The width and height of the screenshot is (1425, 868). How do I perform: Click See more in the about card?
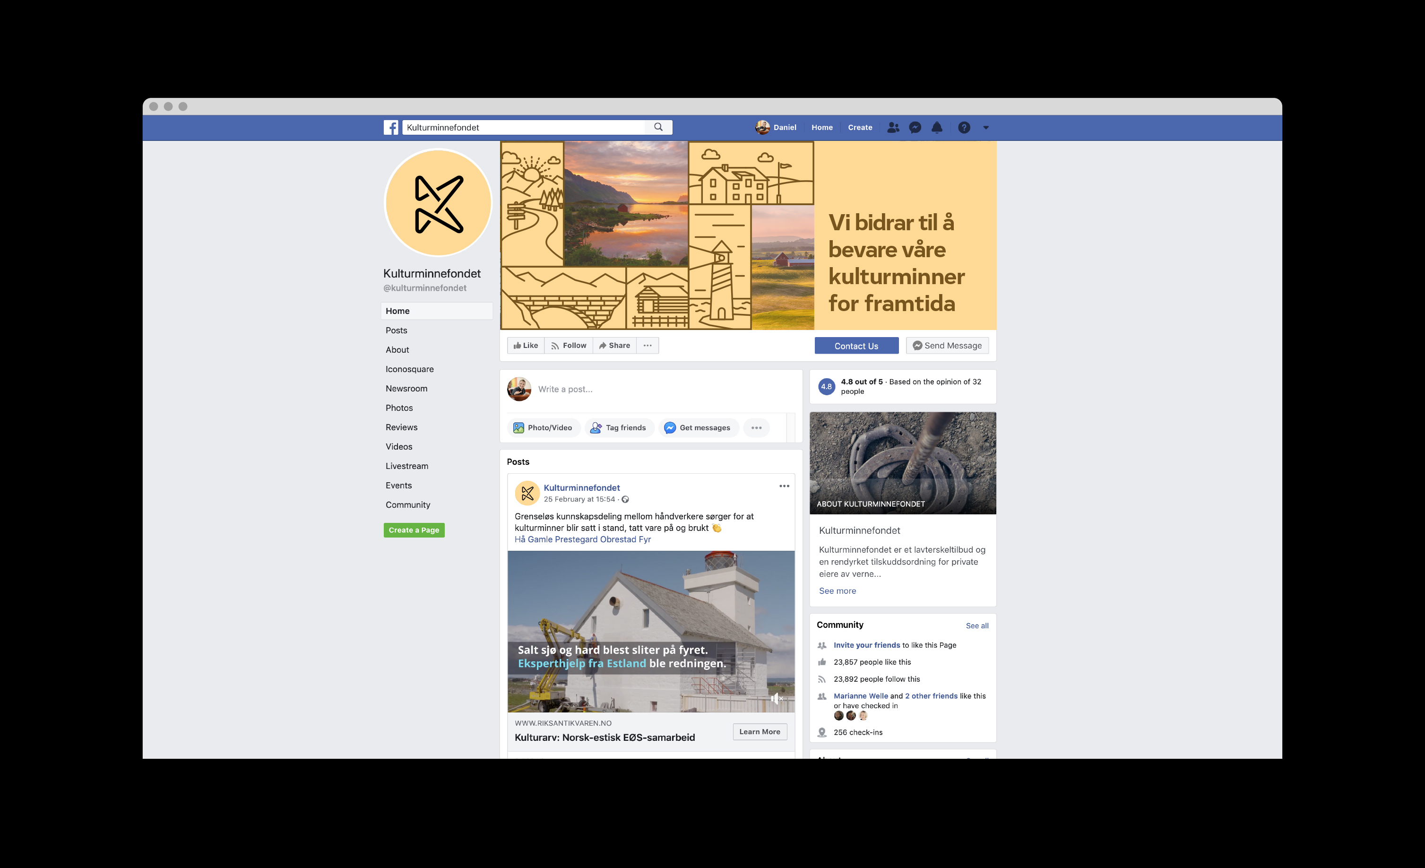(x=838, y=591)
